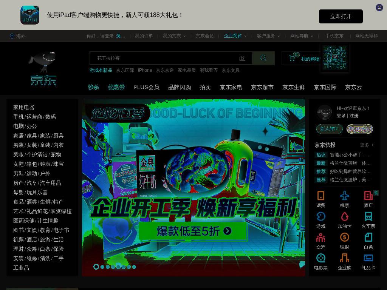The image size is (387, 290).
Task: Expand the 企业采购 dropdown
Action: 235,36
